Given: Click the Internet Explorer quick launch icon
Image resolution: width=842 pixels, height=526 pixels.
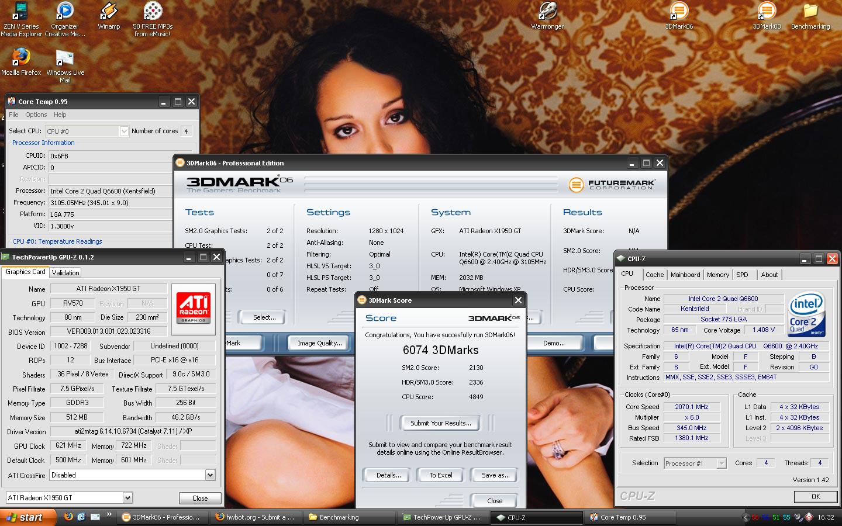Looking at the screenshot, I should pyautogui.click(x=81, y=517).
